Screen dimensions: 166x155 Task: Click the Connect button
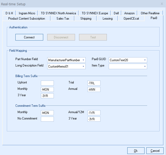click(29, 37)
